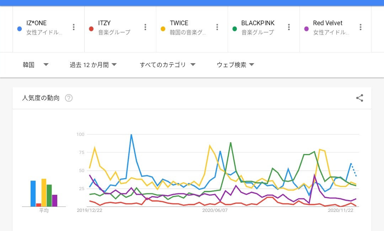Open the ITZY three-dot options menu

pos(145,27)
